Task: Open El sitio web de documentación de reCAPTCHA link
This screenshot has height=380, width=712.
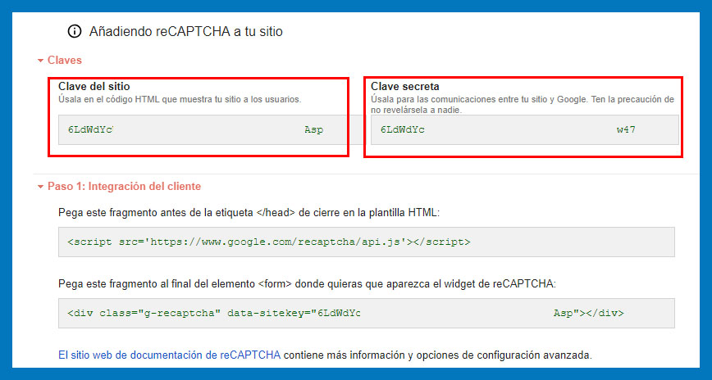Action: [x=169, y=355]
